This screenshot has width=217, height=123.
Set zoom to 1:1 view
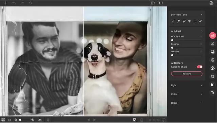point(9,120)
